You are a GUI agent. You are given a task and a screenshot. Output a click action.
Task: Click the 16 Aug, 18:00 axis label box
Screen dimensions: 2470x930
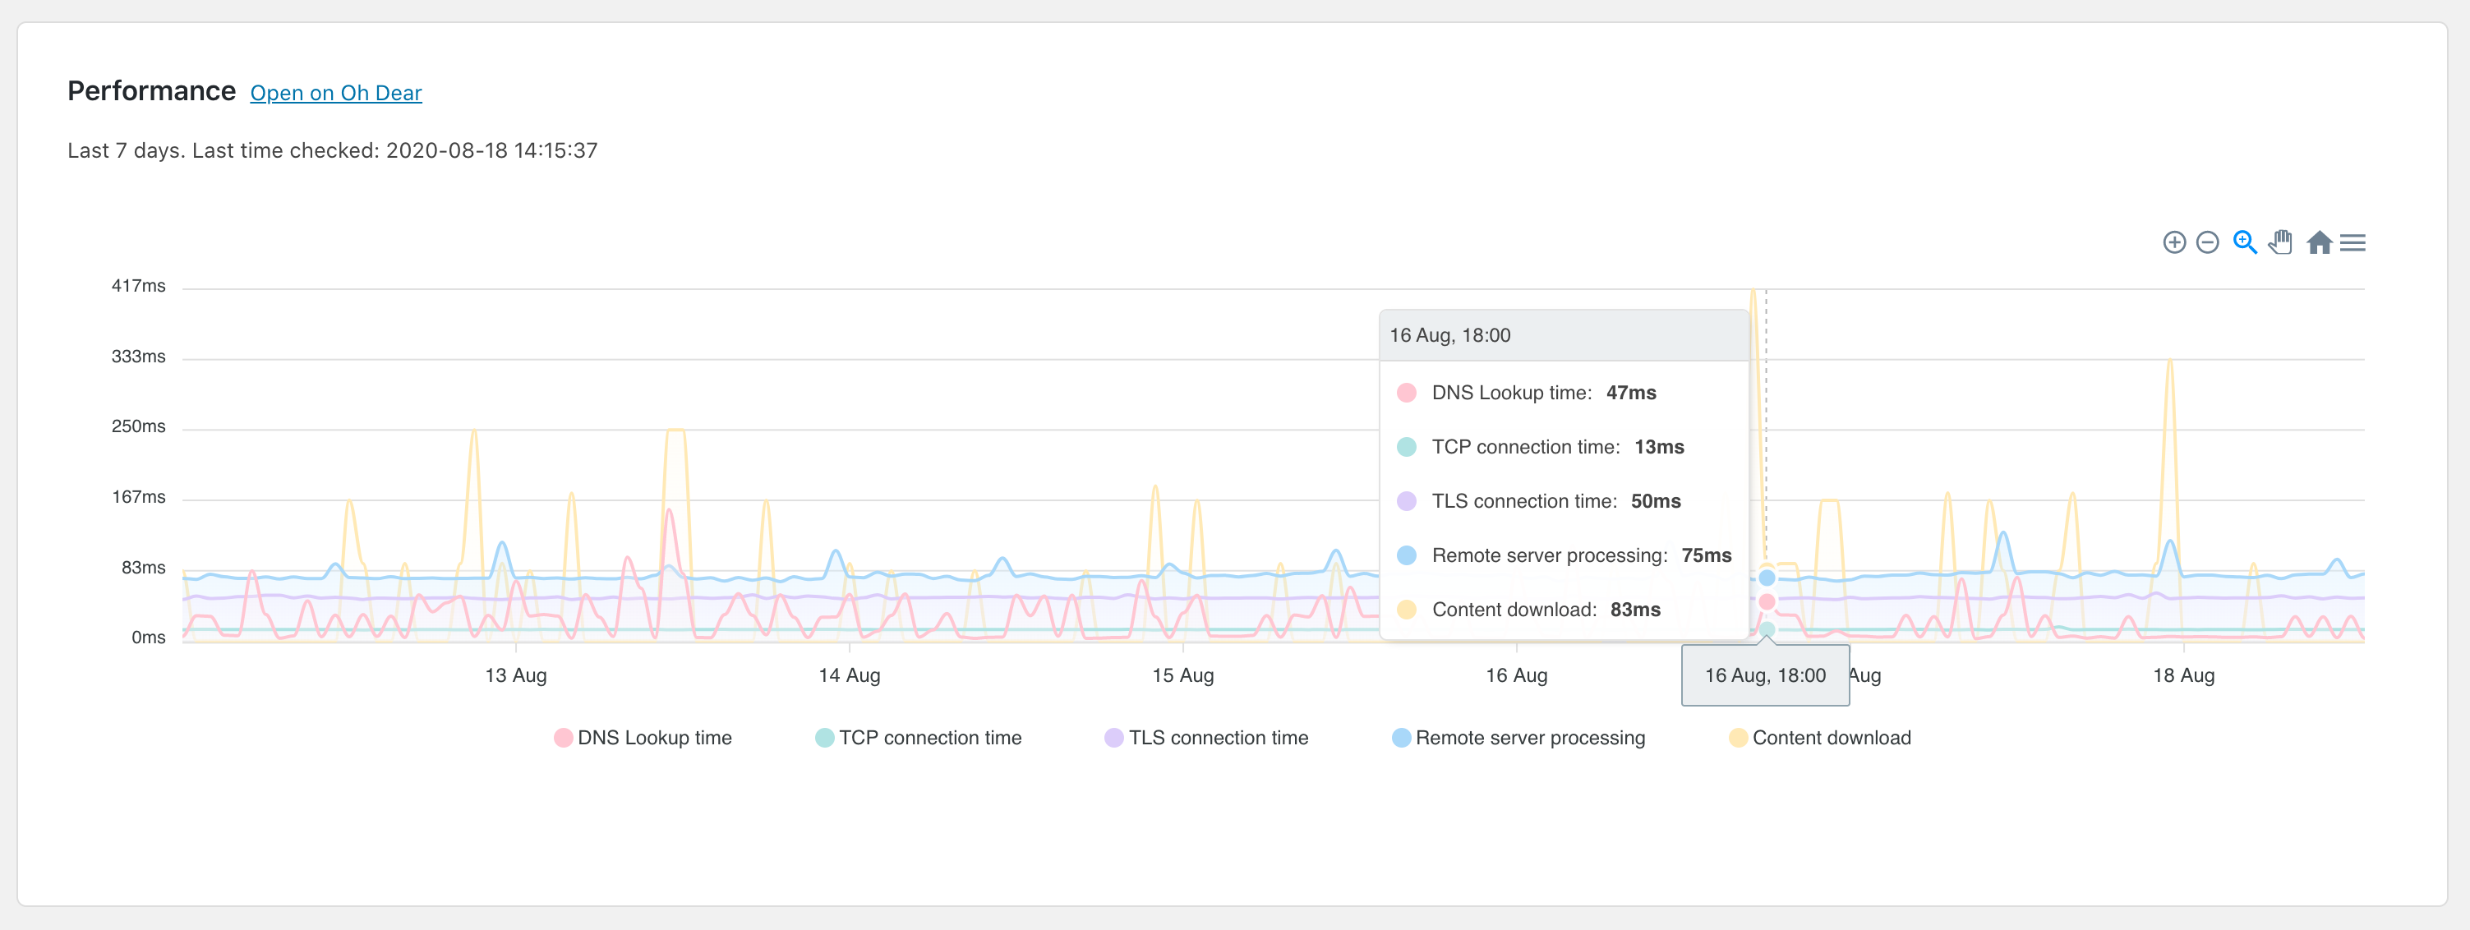pos(1764,675)
